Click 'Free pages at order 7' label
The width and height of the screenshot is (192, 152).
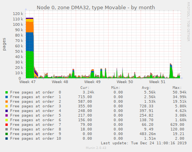36,125
